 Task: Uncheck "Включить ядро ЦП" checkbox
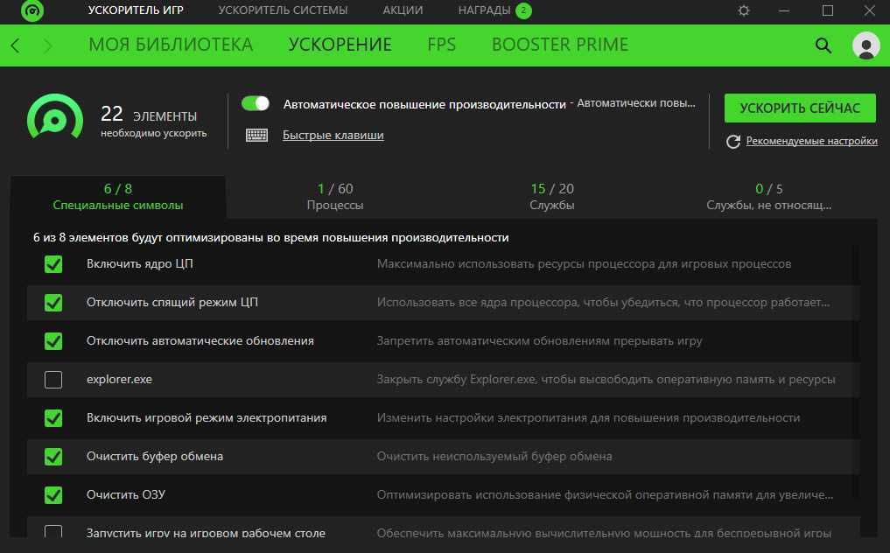(x=53, y=264)
